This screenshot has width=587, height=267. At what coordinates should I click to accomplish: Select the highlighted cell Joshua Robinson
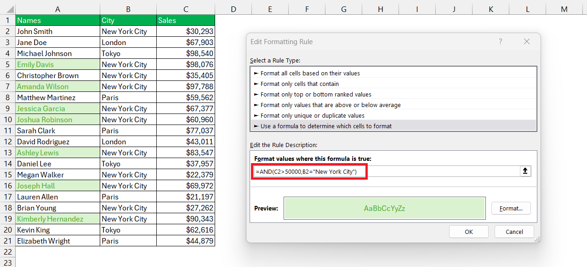(57, 119)
